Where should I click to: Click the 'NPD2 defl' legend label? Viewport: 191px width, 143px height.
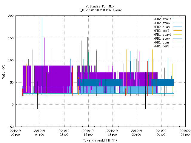coord(161,31)
